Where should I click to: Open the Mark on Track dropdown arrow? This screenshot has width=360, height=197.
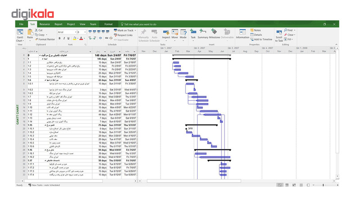[x=135, y=30]
